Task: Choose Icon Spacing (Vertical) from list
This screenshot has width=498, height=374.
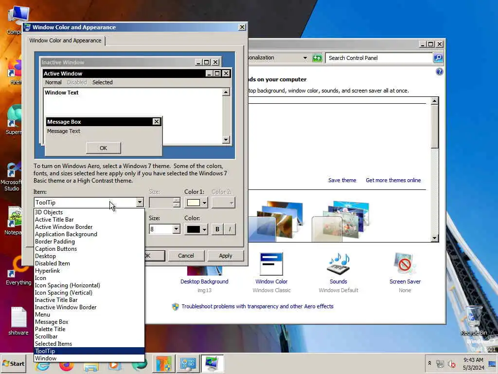Action: (x=89, y=293)
